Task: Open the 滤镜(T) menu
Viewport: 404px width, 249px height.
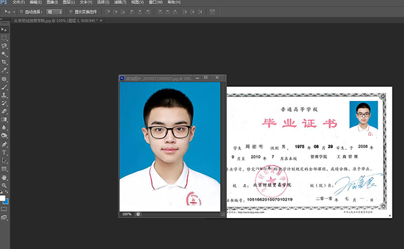Action: [121, 2]
